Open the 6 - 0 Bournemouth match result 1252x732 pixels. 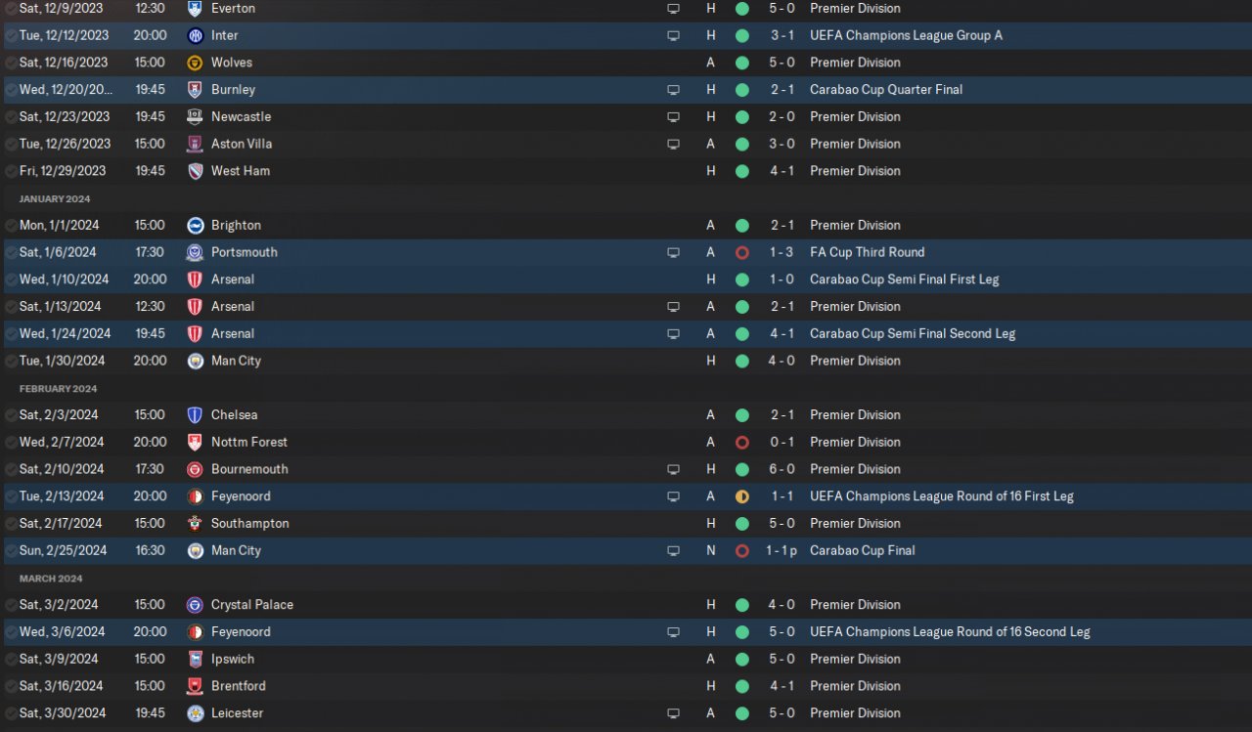click(782, 469)
